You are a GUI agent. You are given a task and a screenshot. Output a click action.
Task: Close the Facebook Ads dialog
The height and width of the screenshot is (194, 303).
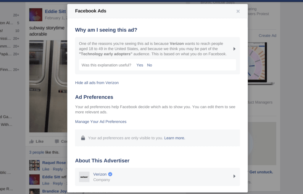point(238,11)
